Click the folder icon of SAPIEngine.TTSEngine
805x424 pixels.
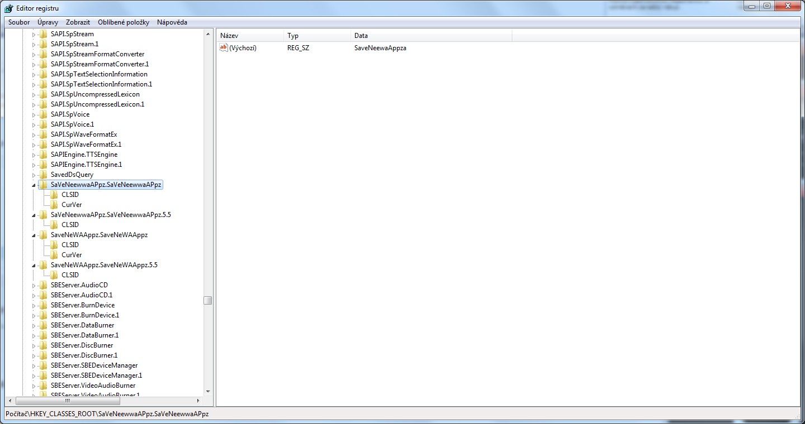coord(43,155)
